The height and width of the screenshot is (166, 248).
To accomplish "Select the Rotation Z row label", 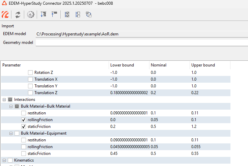I will tap(44, 73).
